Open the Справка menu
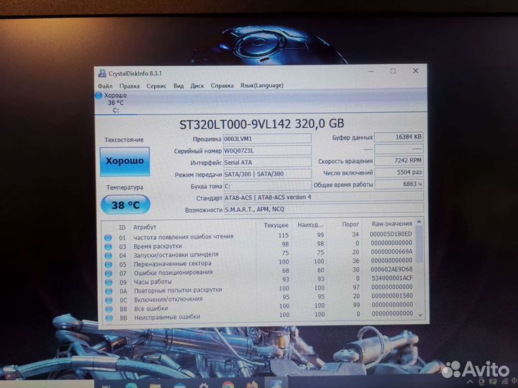 coord(222,86)
